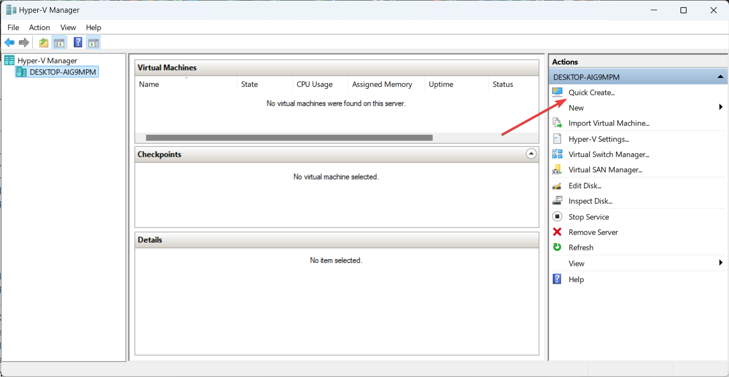Open Quick Create
This screenshot has width=729, height=377.
tap(591, 92)
